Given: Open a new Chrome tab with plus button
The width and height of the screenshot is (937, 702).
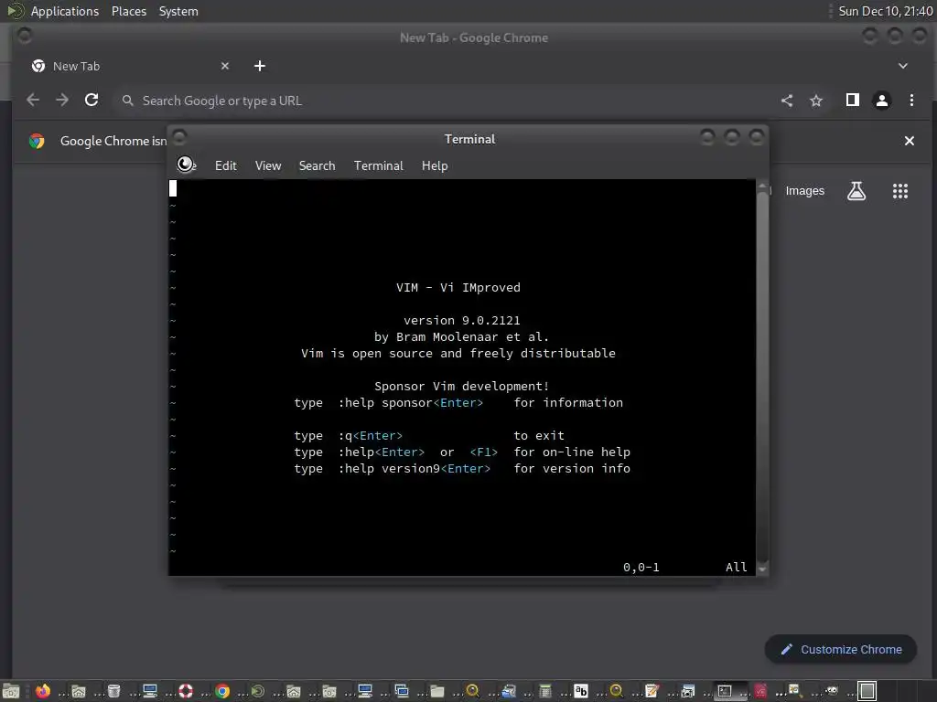Looking at the screenshot, I should (259, 66).
